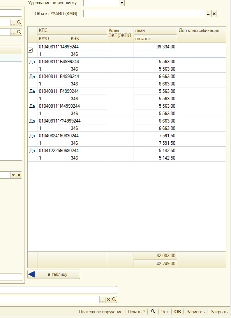Select the 39 334,00 план cell
The image size is (231, 318).
[155, 47]
